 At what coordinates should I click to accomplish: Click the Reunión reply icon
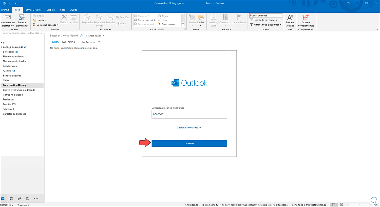coord(118,17)
